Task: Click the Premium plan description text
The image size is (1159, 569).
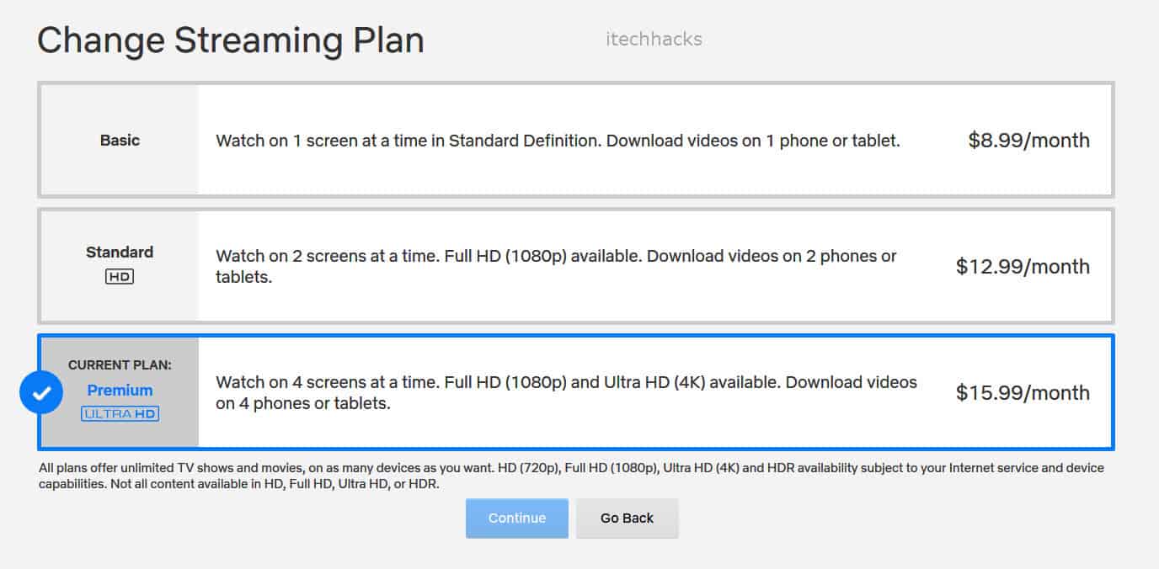Action: point(566,392)
